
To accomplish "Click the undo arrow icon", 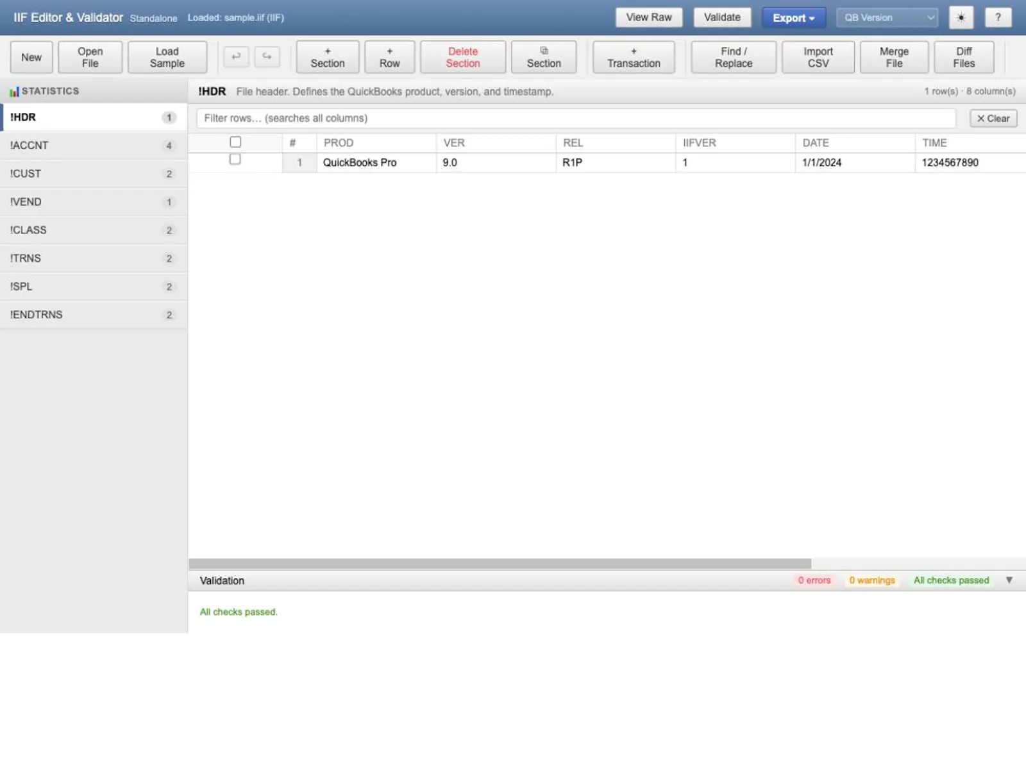I will point(236,56).
